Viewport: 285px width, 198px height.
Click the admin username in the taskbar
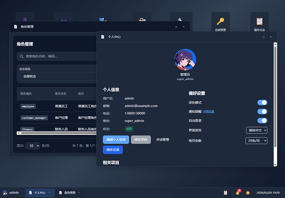(x=14, y=193)
